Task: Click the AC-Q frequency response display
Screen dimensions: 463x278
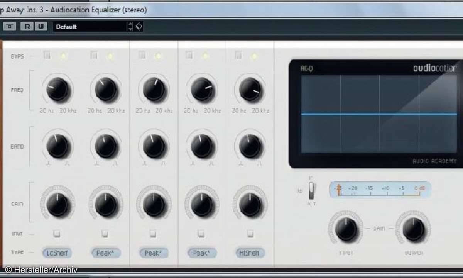Action: pos(379,114)
